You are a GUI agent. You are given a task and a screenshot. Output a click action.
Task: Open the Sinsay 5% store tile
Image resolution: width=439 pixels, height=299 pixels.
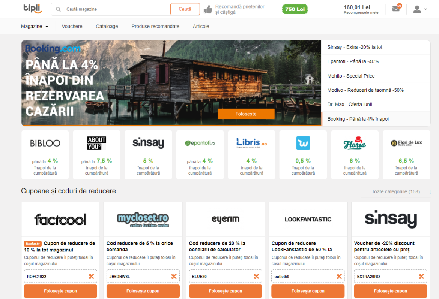148,155
